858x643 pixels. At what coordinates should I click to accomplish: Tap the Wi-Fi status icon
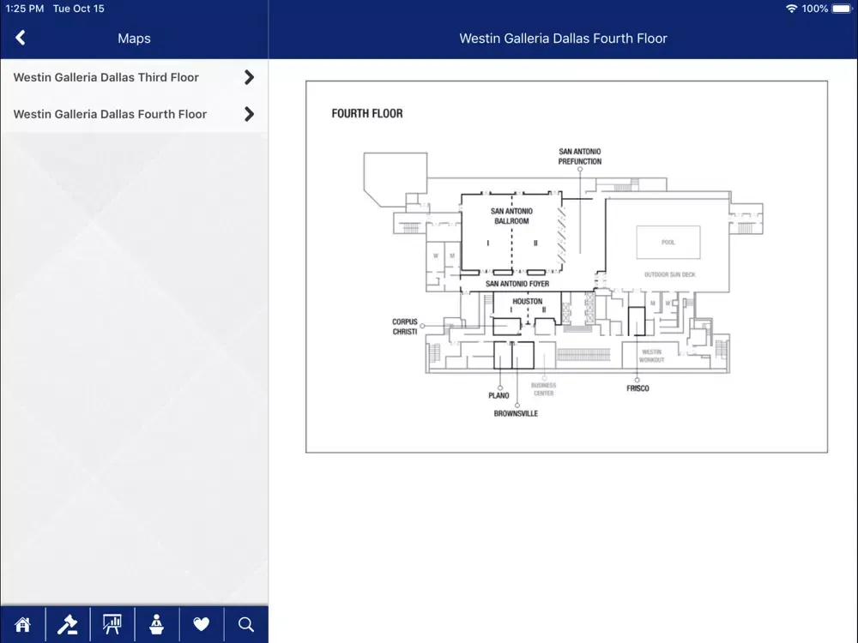[791, 9]
